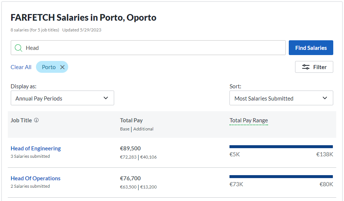
Task: Click the Updated 5/29/2023 text
Action: pyautogui.click(x=82, y=30)
